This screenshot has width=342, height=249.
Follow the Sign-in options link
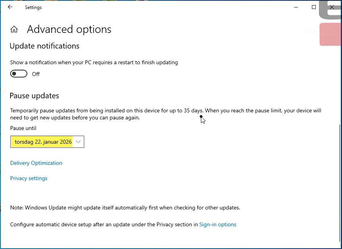tap(218, 224)
